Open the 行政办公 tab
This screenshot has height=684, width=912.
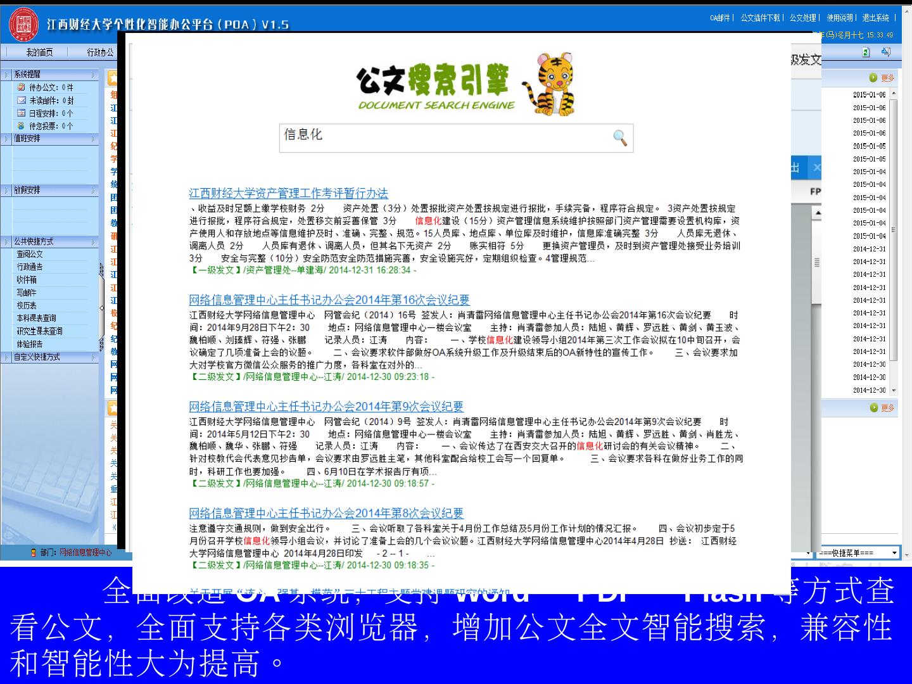(100, 53)
